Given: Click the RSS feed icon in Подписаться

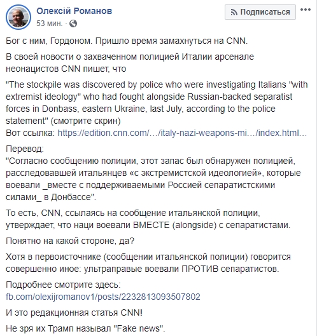Looking at the screenshot, I should point(234,13).
